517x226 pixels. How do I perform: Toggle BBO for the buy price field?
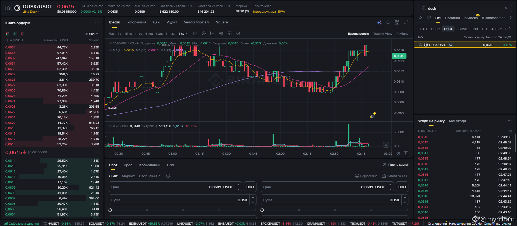[x=250, y=187]
